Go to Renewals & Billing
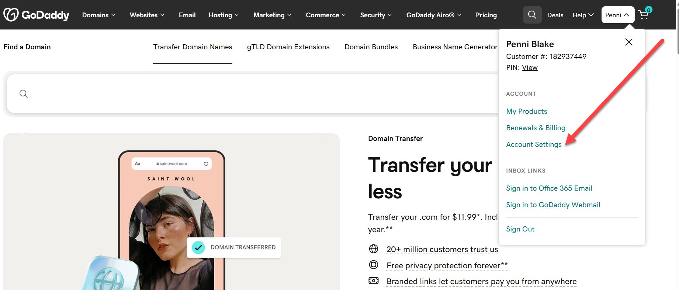679x290 pixels. click(536, 128)
